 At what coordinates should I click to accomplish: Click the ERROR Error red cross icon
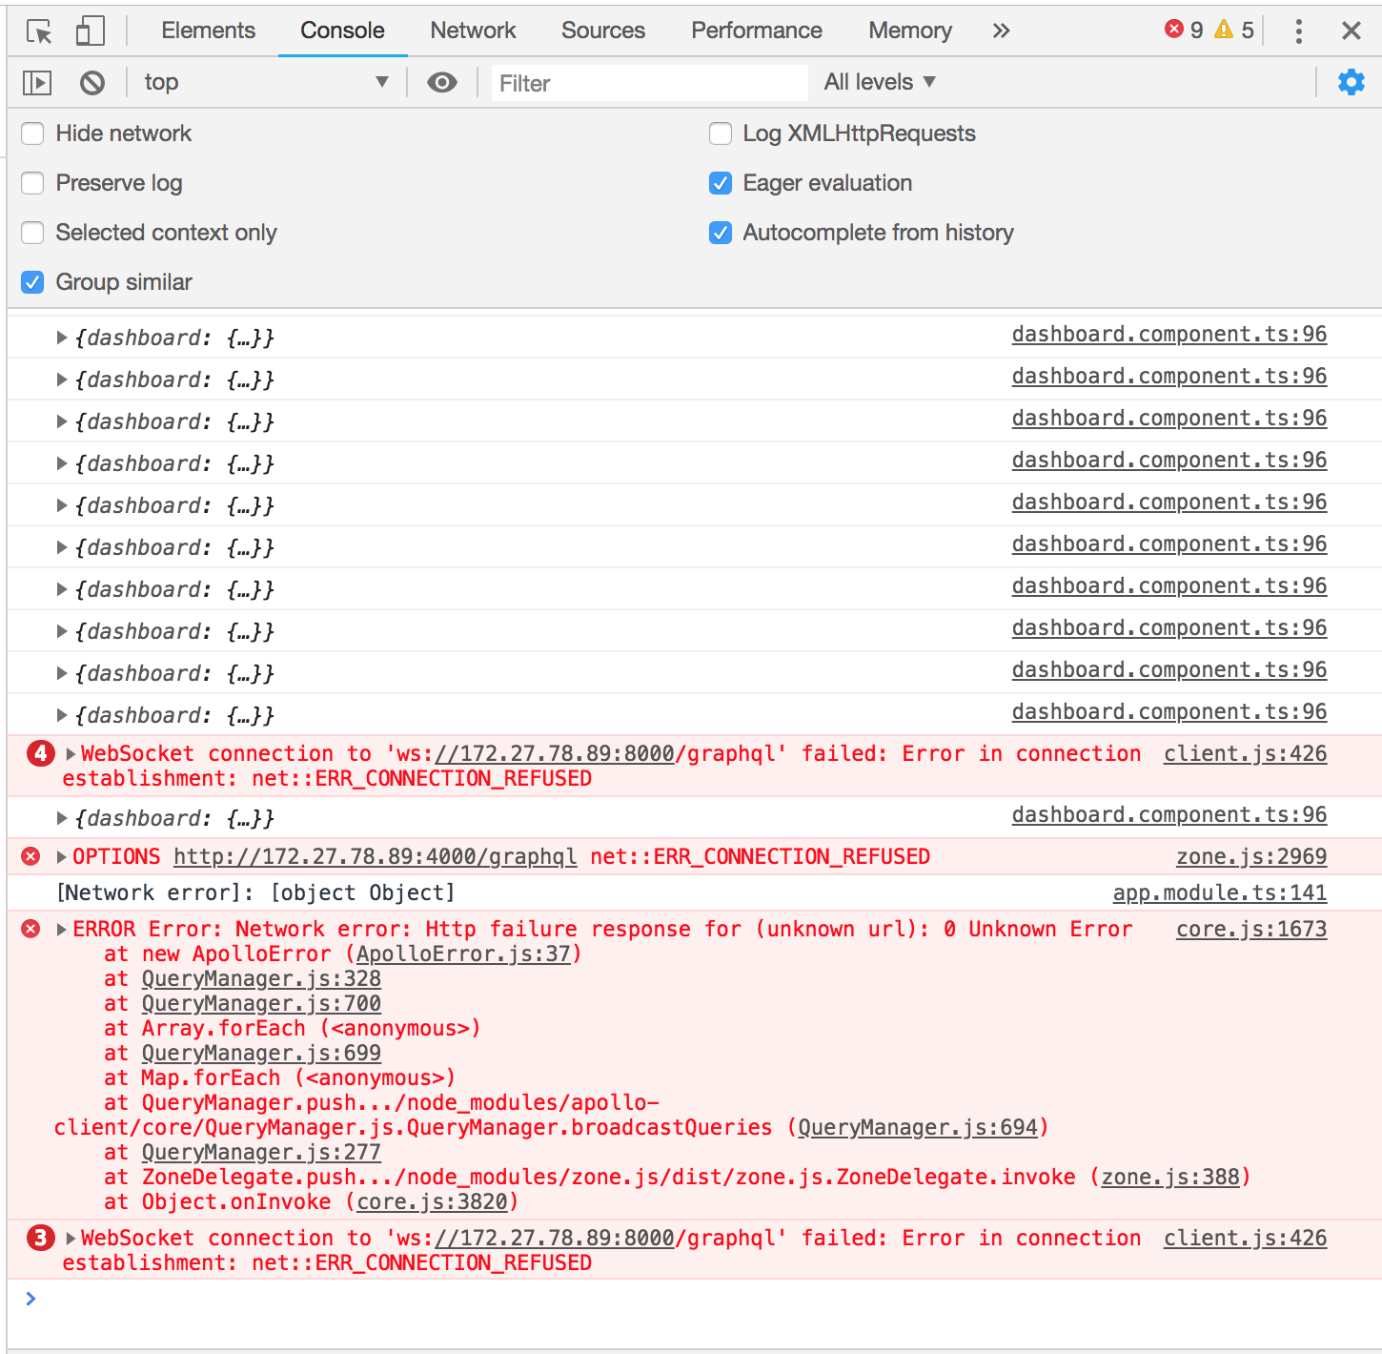(30, 929)
